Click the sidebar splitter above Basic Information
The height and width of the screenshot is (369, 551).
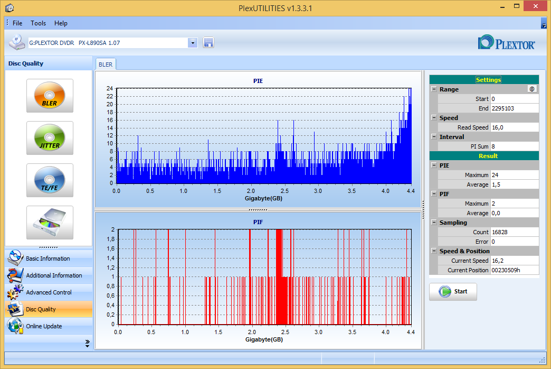point(49,247)
